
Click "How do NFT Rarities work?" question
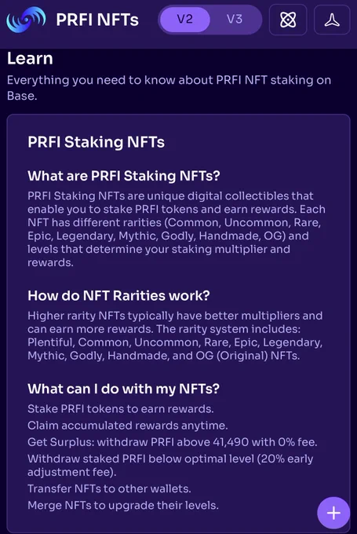coord(118,295)
